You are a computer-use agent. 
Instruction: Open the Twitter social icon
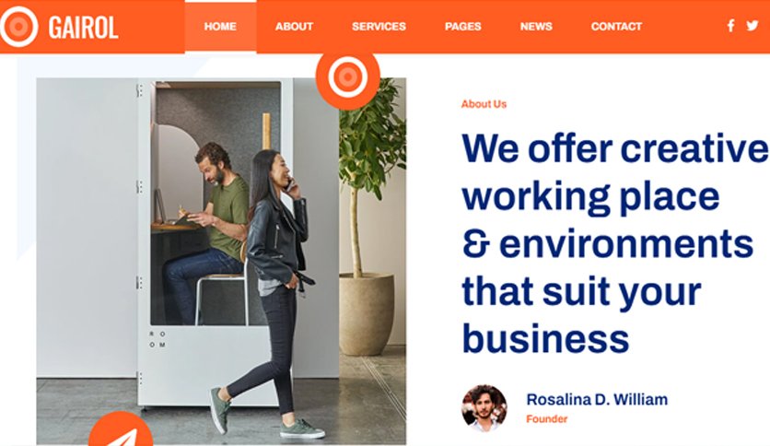coord(752,26)
